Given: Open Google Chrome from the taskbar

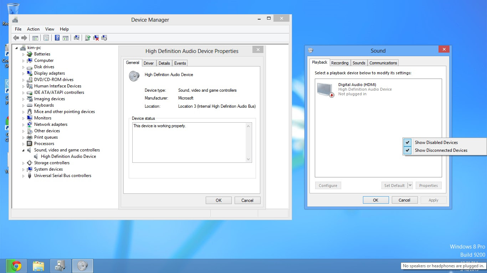Looking at the screenshot, I should point(16,266).
